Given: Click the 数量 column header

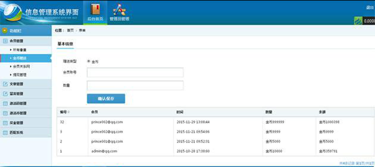Looking at the screenshot, I should coord(269,112).
